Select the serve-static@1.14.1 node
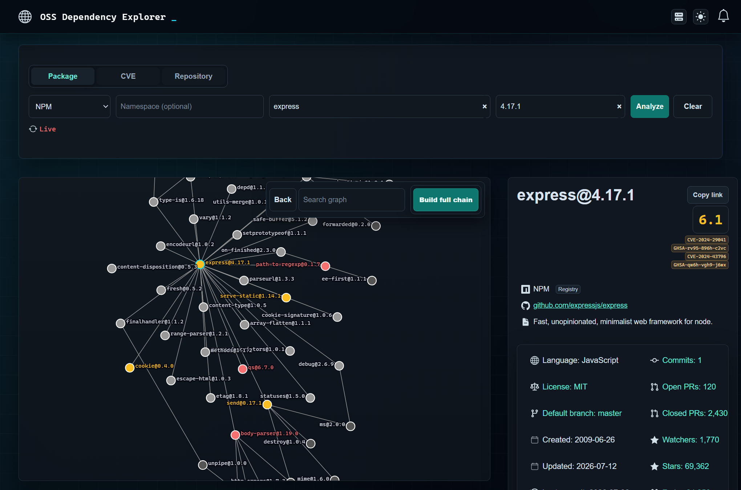 (286, 298)
